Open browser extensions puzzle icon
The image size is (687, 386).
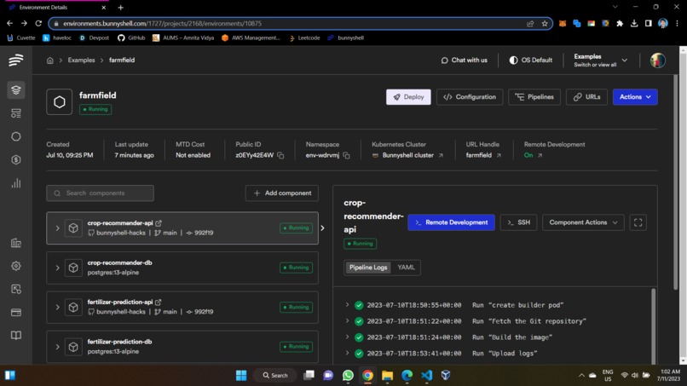(x=620, y=24)
